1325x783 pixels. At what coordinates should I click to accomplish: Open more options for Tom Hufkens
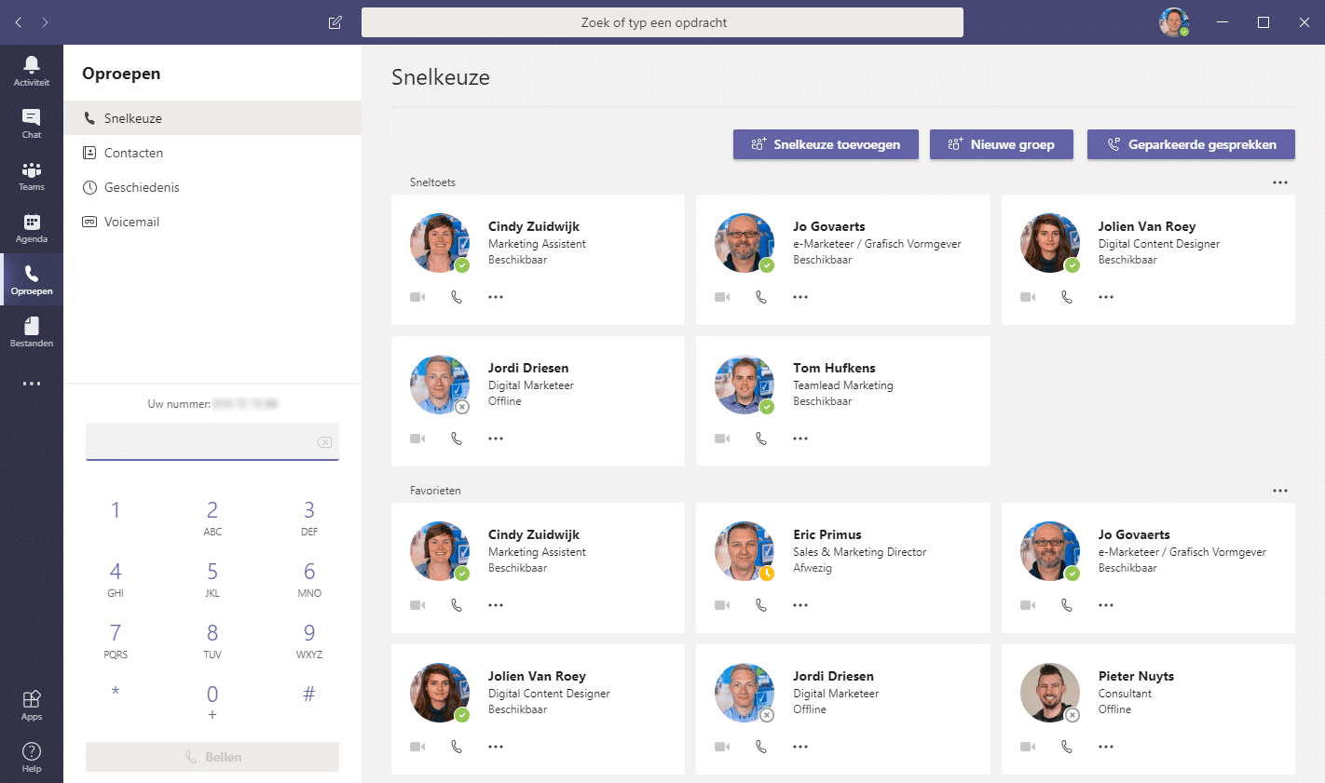click(800, 439)
